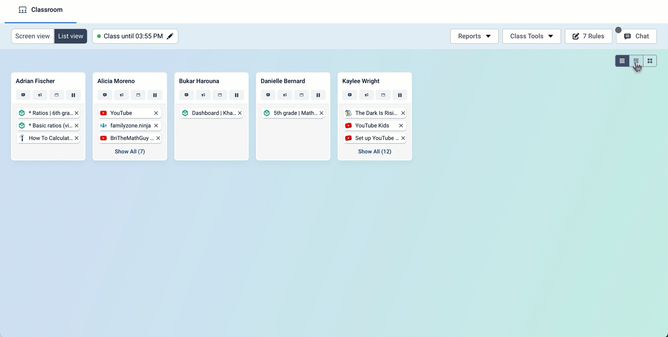Image resolution: width=668 pixels, height=337 pixels.
Task: Click window icon for Bukar Harouna
Action: pyautogui.click(x=220, y=95)
